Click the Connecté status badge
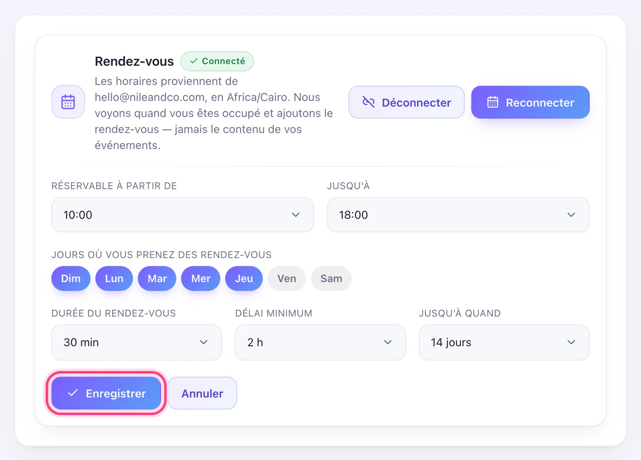 pyautogui.click(x=217, y=61)
